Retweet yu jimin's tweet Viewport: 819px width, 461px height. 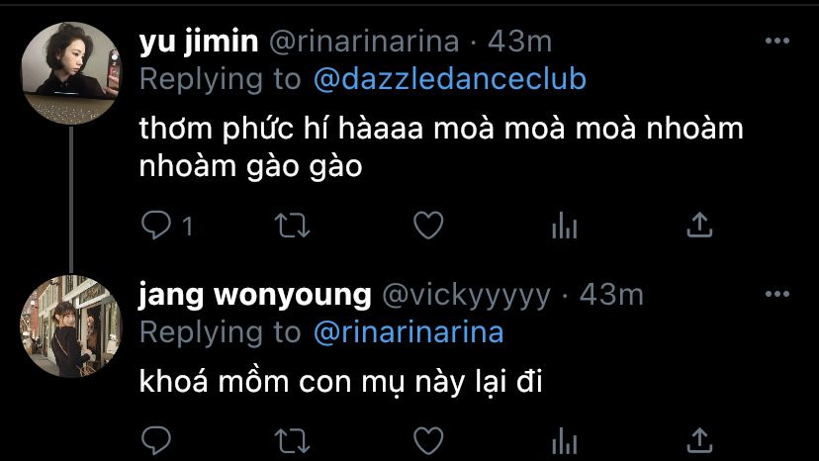coord(293,226)
